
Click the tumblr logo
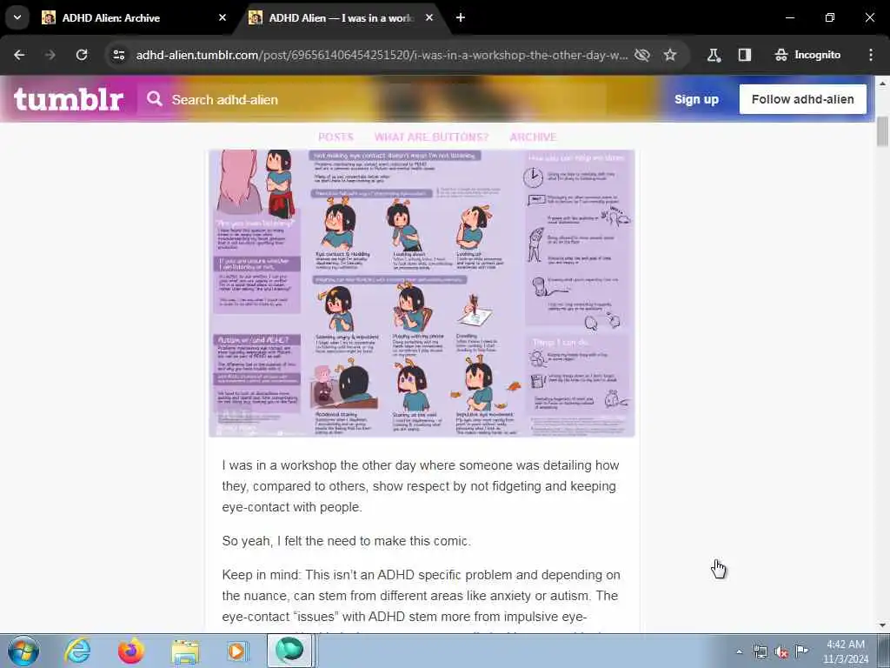point(68,99)
